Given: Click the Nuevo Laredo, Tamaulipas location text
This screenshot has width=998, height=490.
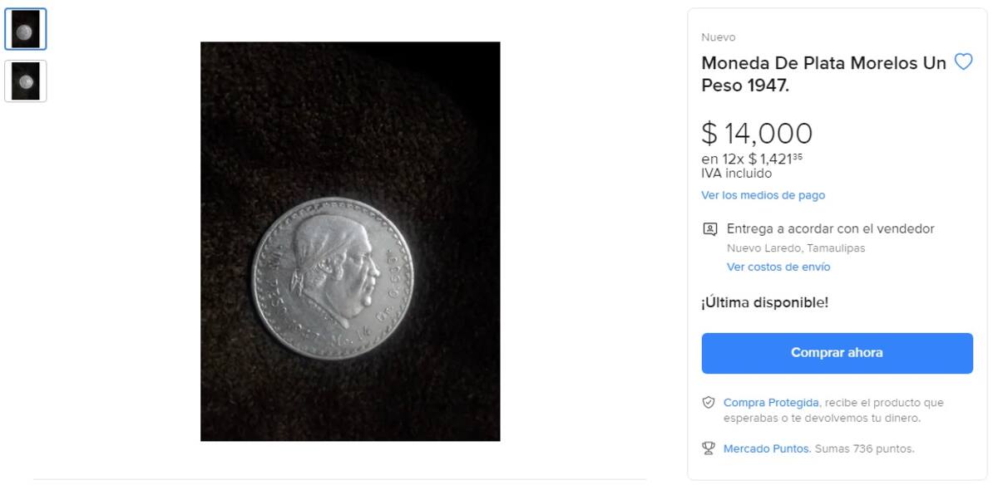Looking at the screenshot, I should 795,248.
